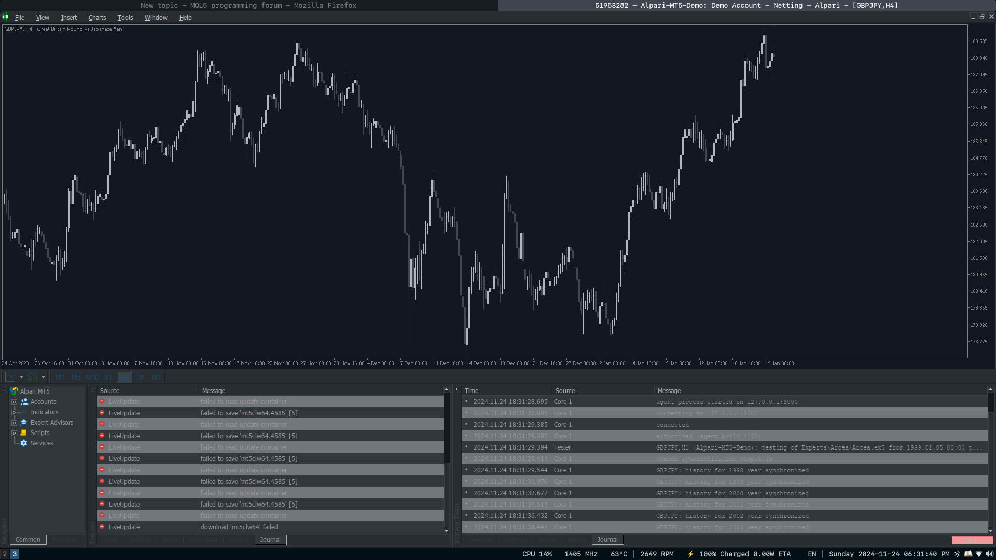This screenshot has width=996, height=560.
Task: Click the Wi-Fi tray icon
Action: click(979, 554)
